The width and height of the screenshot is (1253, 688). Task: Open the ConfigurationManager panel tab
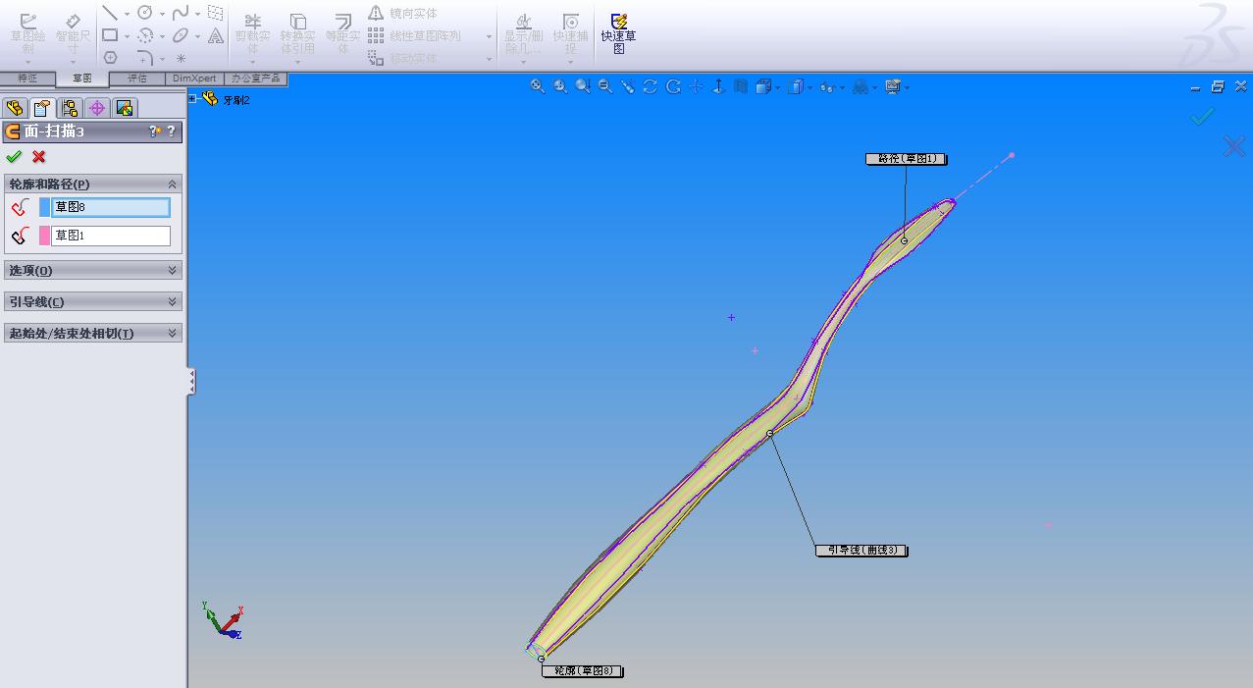(69, 108)
